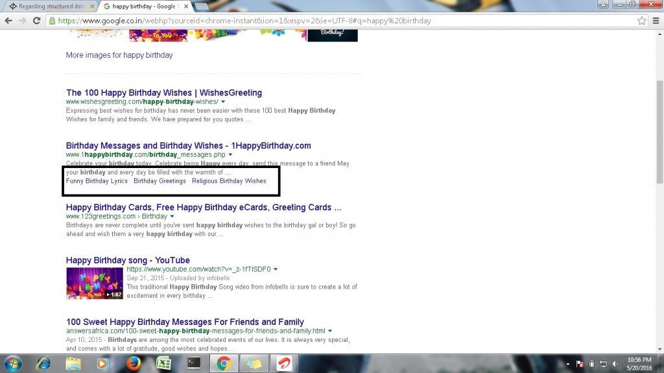664x373 pixels.
Task: Go back with the browser back arrow
Action: click(x=8, y=21)
